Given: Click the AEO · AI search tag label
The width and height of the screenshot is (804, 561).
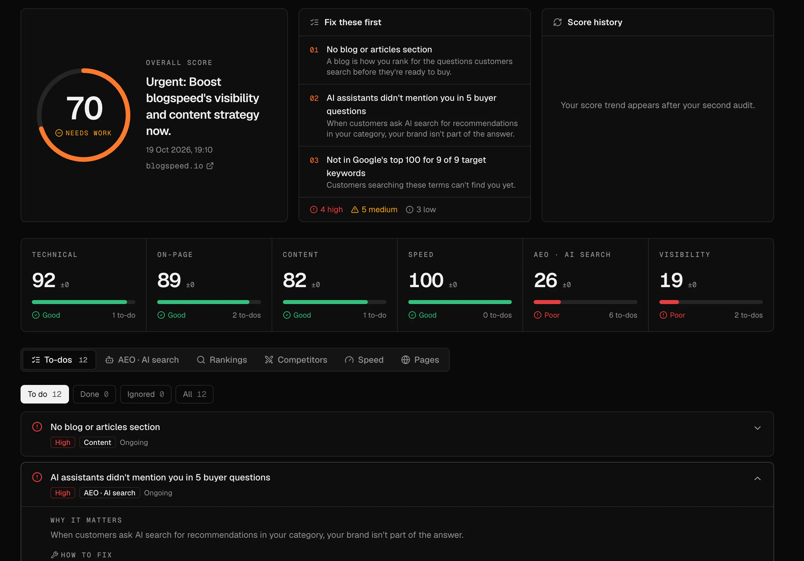Looking at the screenshot, I should (x=109, y=493).
